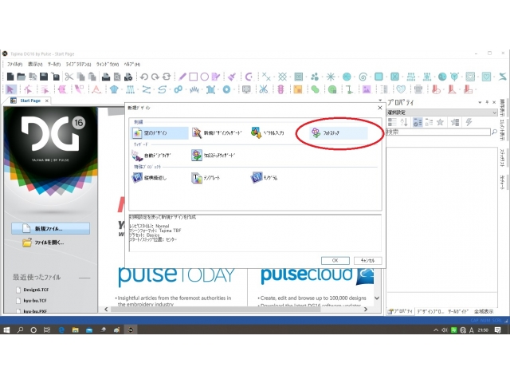The width and height of the screenshot is (510, 383).
Task: Open recent file kyu bu.TCF
Action: tap(32, 300)
